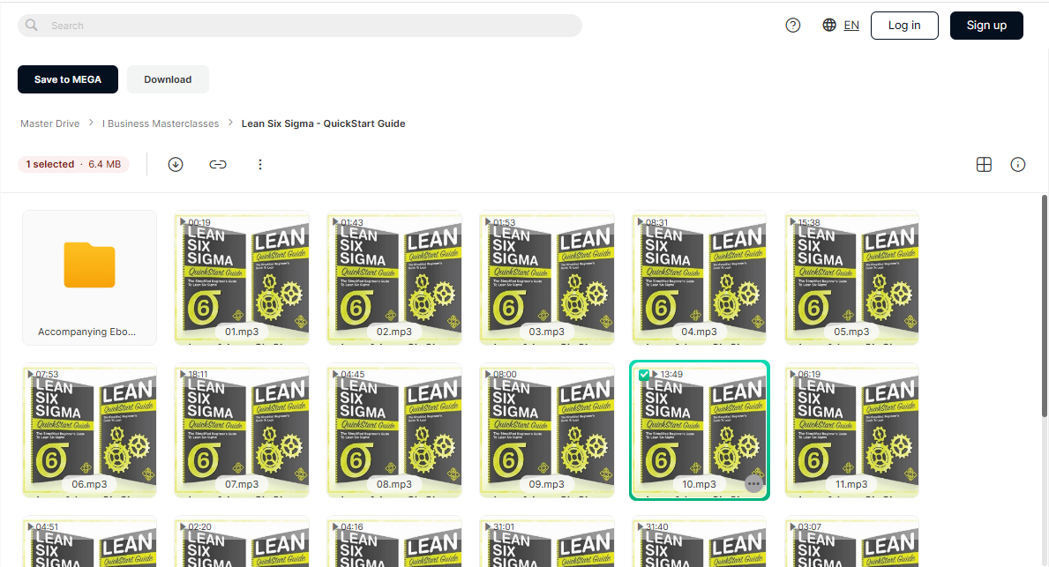Select the 11.mp3 thumbnail

[852, 430]
